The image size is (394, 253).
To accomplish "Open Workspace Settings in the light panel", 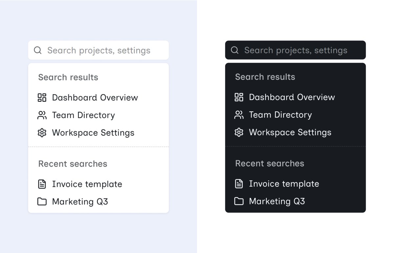I will (x=98, y=133).
